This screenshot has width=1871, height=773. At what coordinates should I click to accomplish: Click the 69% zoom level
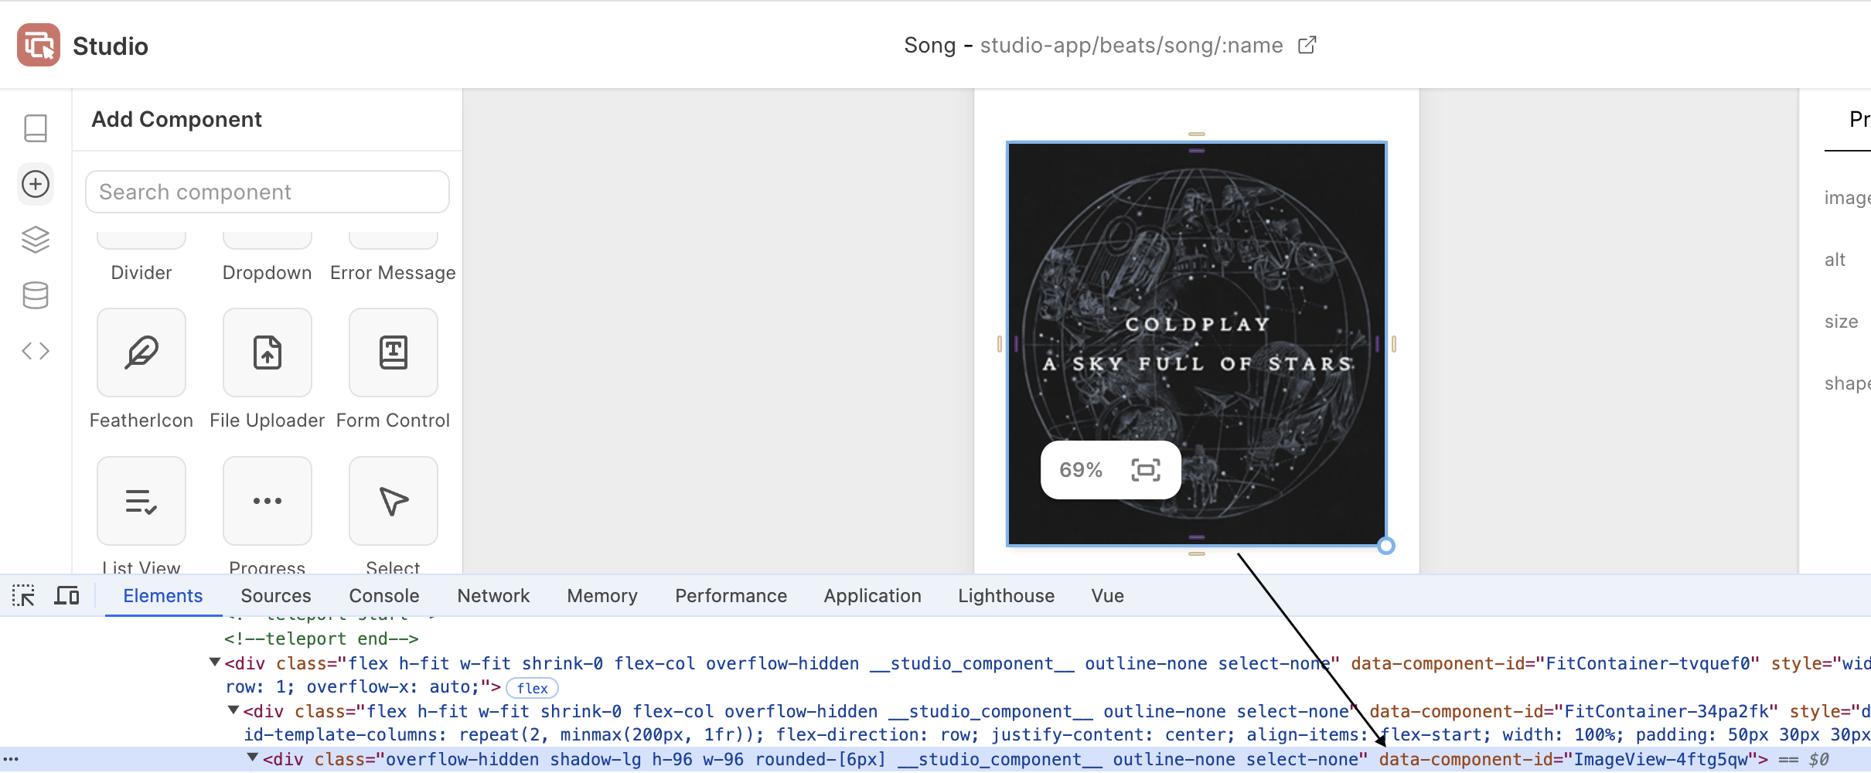(x=1081, y=470)
